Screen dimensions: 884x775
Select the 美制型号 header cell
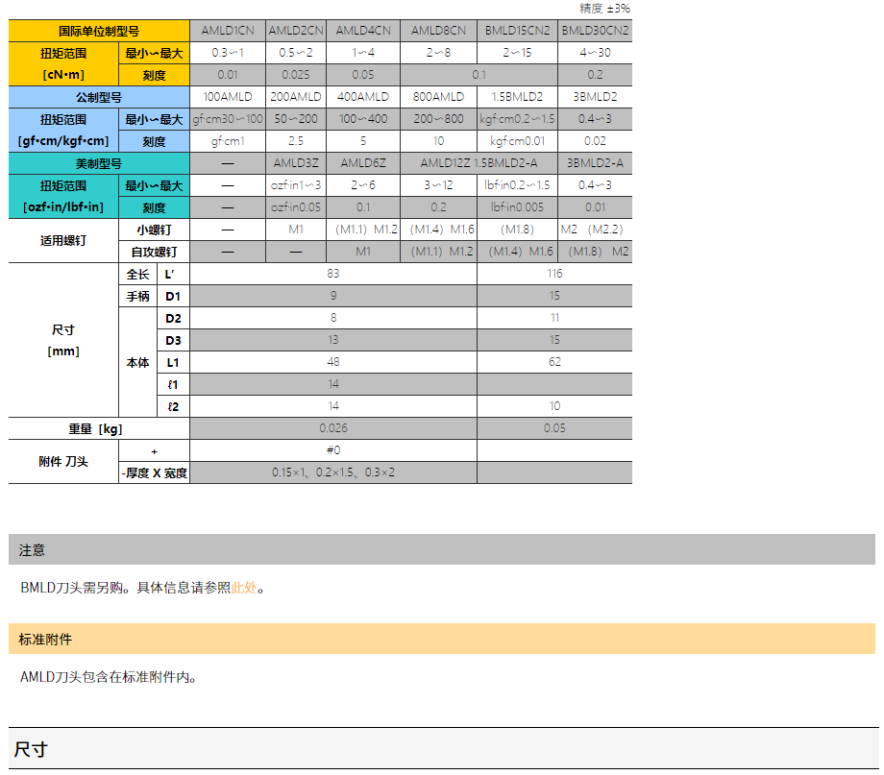click(x=99, y=163)
